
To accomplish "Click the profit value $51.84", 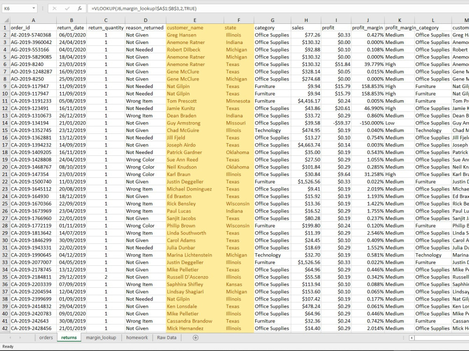I will 336,64.
